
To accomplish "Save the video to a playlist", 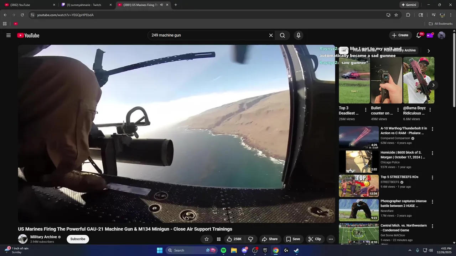I will tap(293, 239).
